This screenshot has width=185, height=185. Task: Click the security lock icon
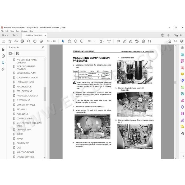[3, 49]
